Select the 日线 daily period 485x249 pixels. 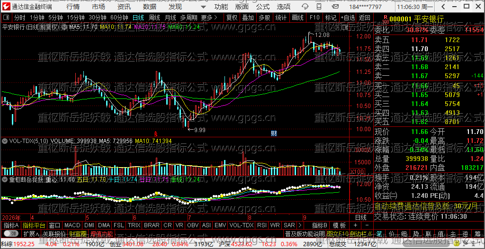coord(138,18)
